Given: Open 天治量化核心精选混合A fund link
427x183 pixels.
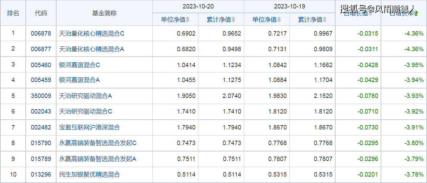Looking at the screenshot, I should tap(92, 49).
